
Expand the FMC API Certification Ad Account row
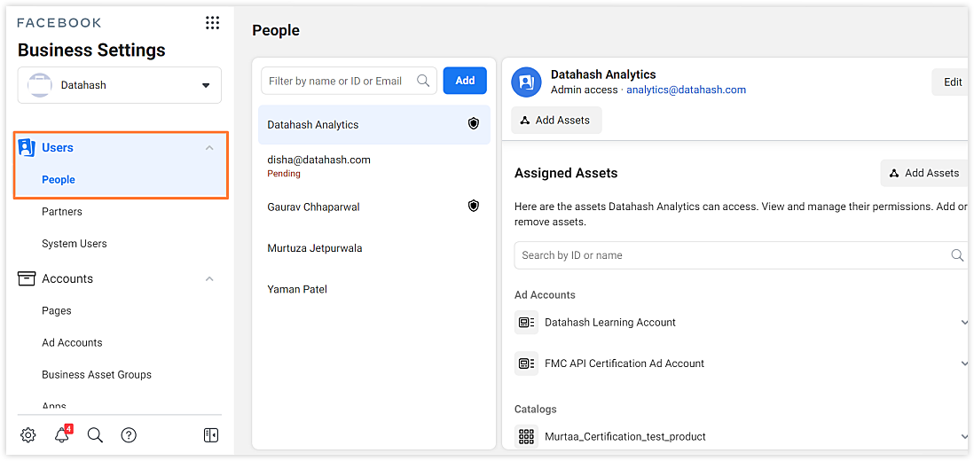[964, 363]
